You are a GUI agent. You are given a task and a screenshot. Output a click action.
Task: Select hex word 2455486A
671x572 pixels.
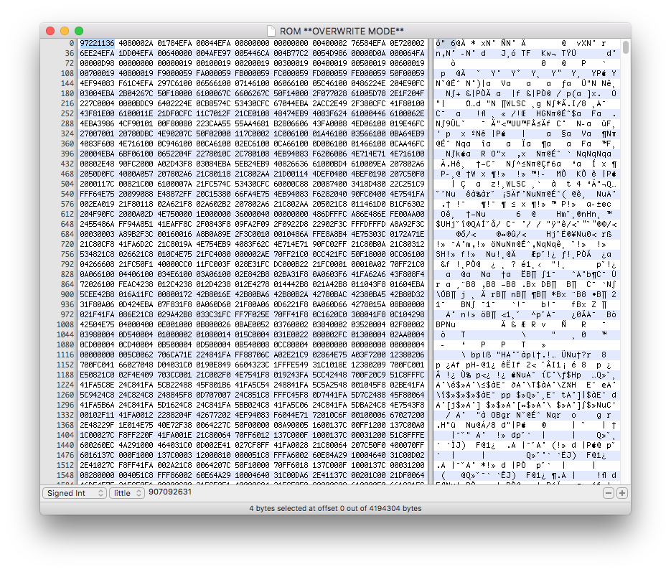(x=97, y=224)
